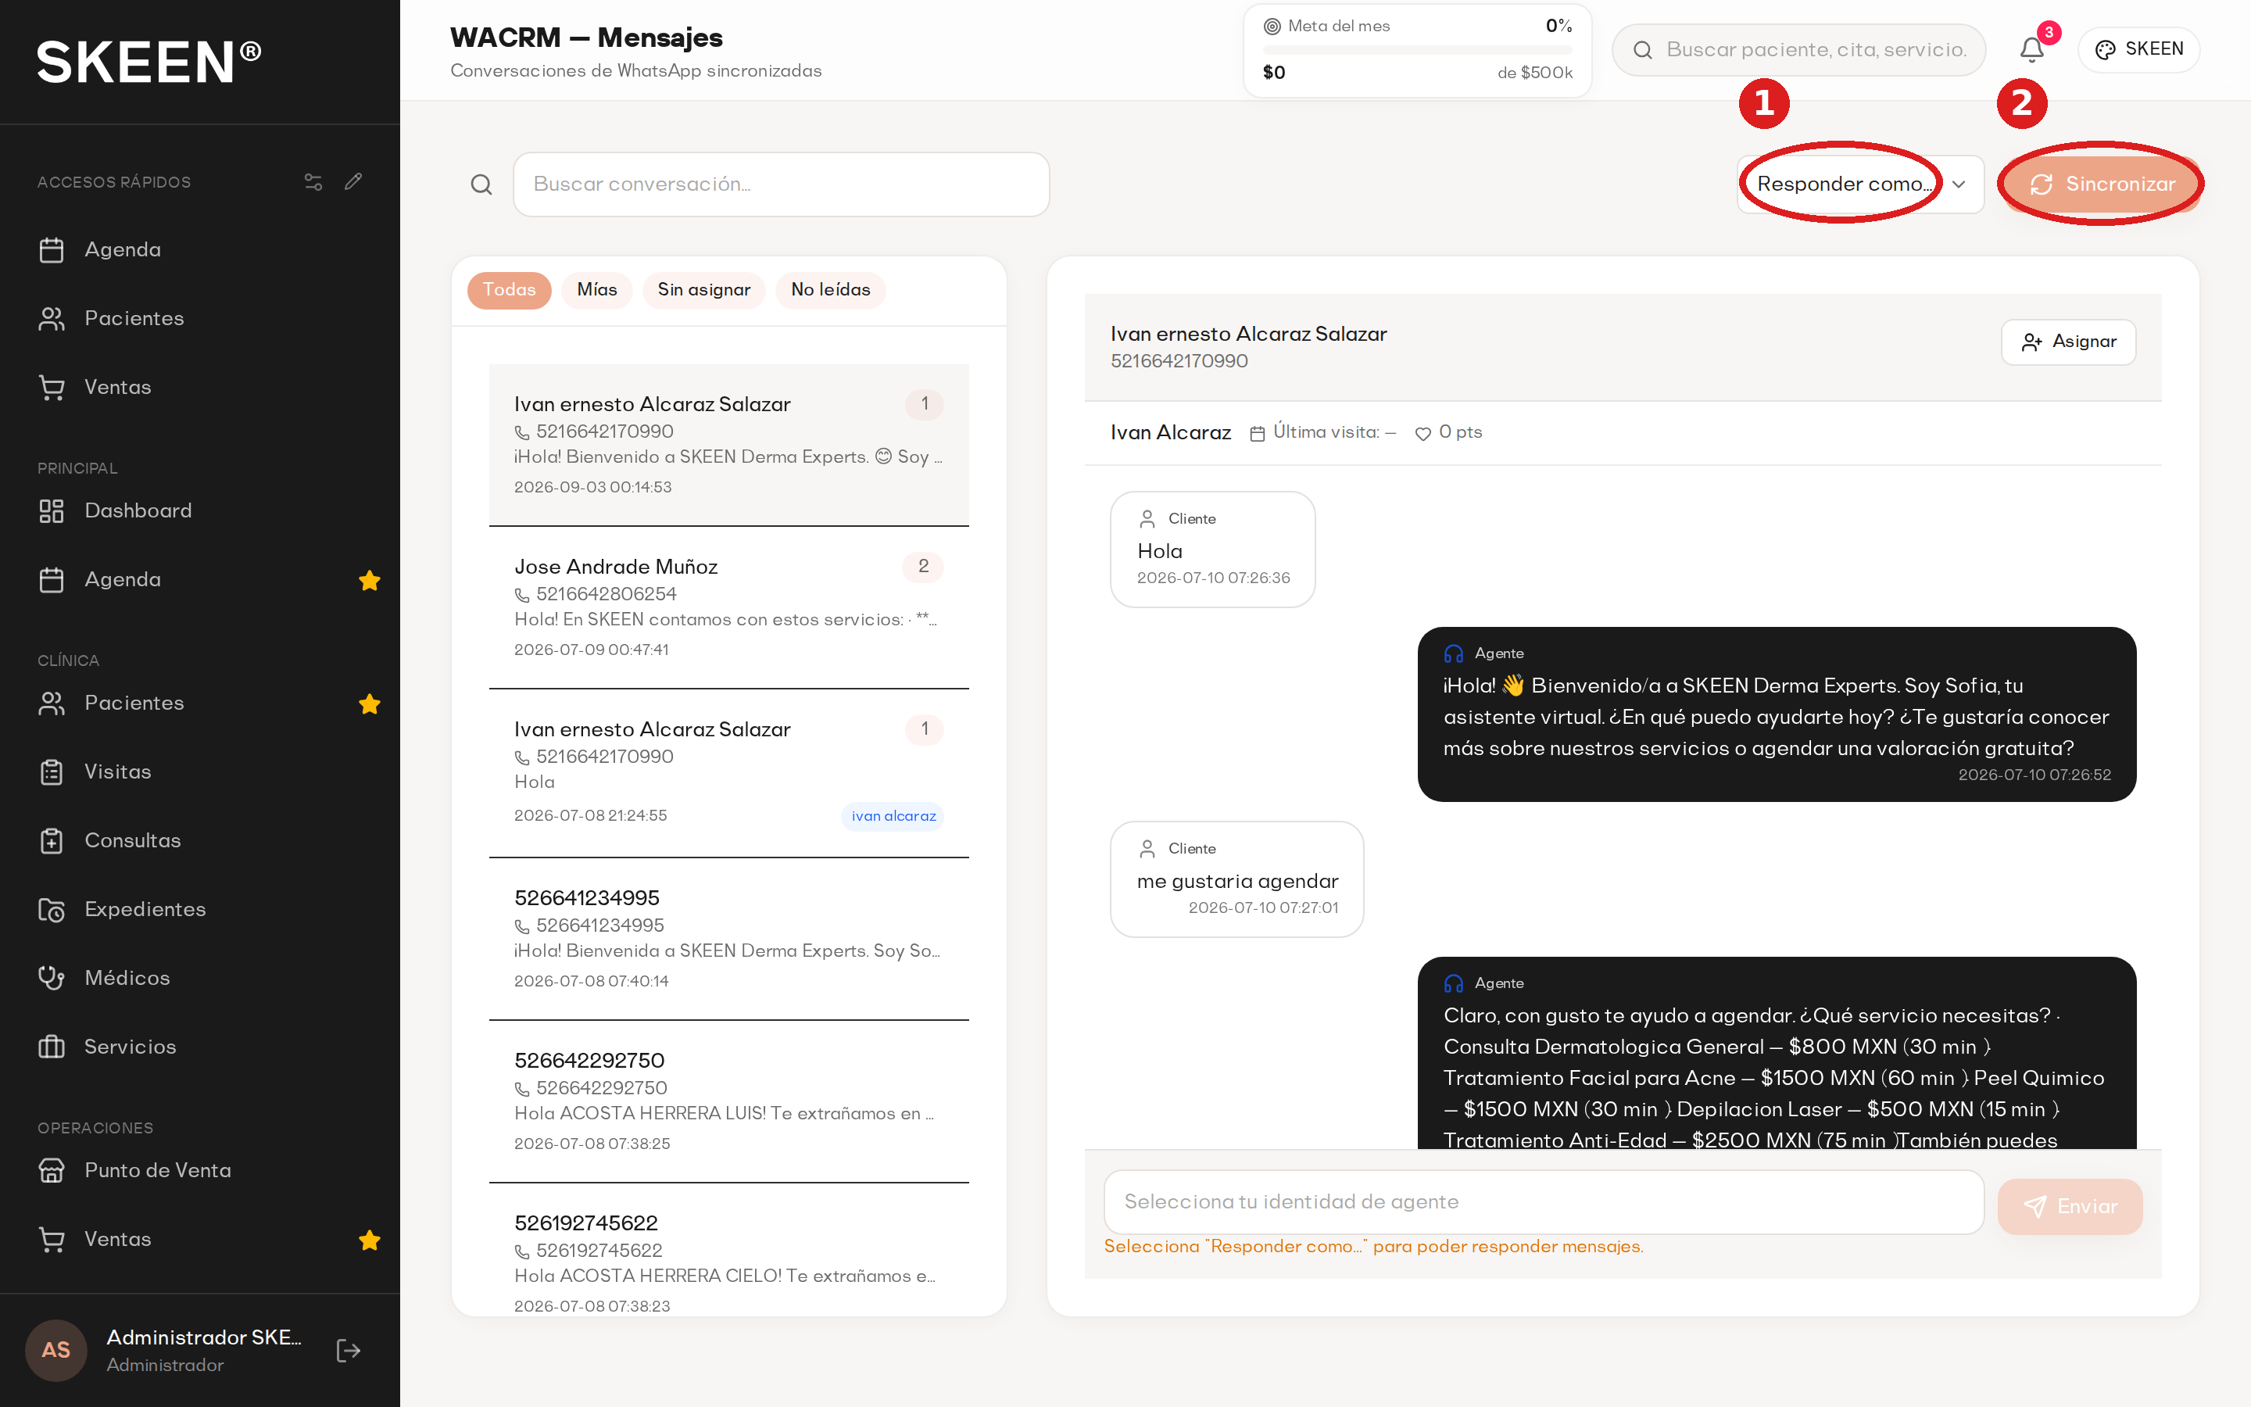Open the Jose Andrade Muñoz conversation
Viewport: 2251px width, 1407px height.
[728, 607]
